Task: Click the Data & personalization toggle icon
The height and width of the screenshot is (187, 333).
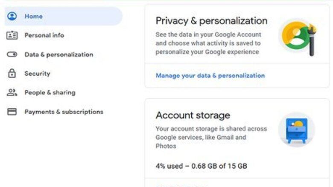Action: tap(12, 54)
